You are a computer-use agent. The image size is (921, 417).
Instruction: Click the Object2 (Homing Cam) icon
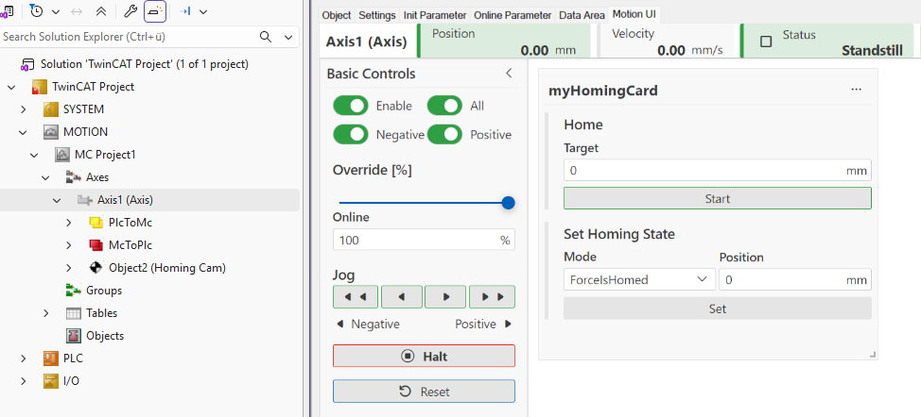click(x=96, y=268)
